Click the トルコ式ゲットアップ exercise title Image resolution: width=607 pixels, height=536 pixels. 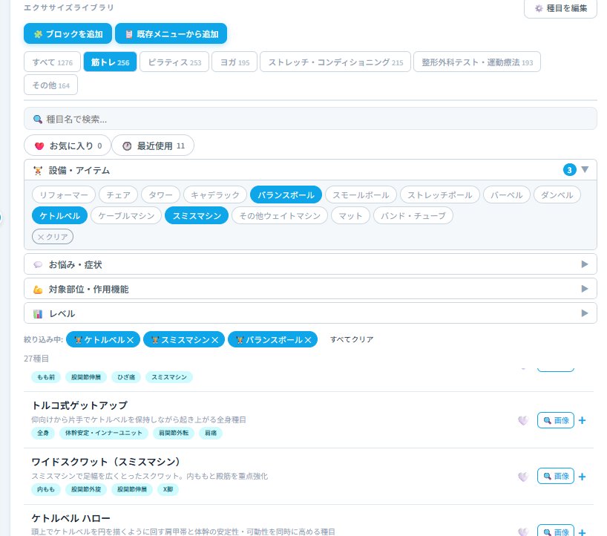tap(79, 405)
